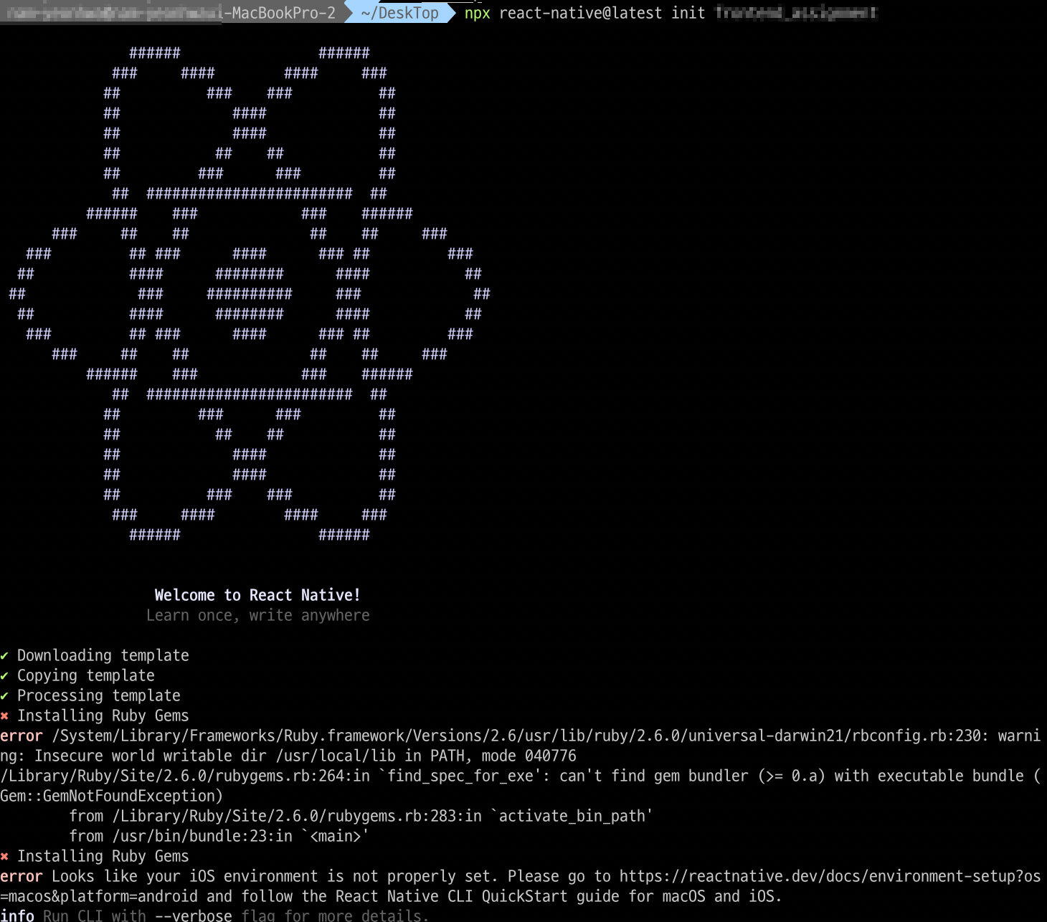Click the "--verbose" flag text
Viewport: 1047px width, 922px height.
coord(194,916)
